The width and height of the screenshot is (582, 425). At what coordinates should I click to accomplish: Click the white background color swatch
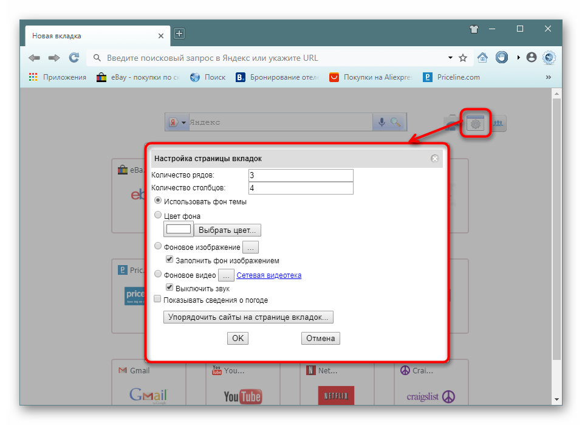pos(179,230)
